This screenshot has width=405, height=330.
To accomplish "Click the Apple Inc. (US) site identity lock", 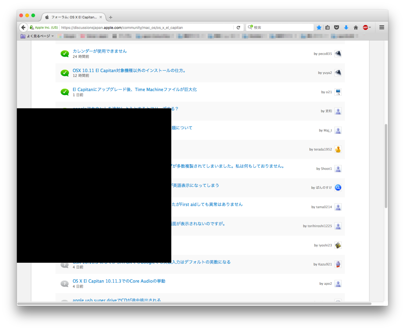I will 44,28.
